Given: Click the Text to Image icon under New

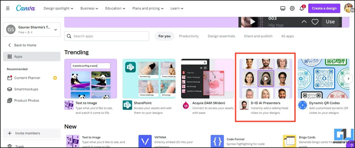Looking at the screenshot, I should pyautogui.click(x=73, y=141).
